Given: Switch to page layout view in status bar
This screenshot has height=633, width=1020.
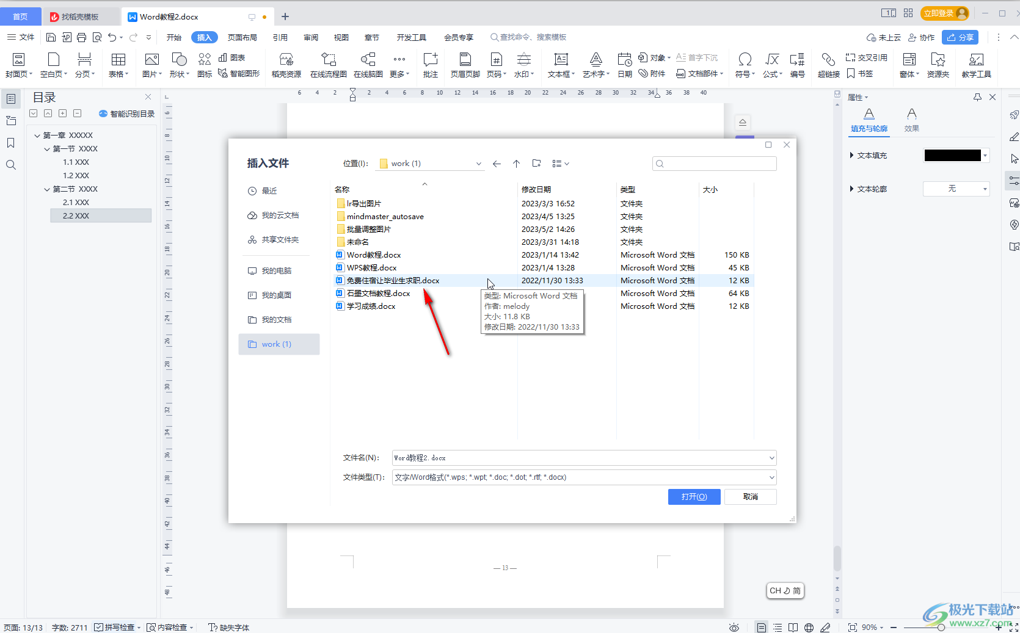Looking at the screenshot, I should point(761,627).
